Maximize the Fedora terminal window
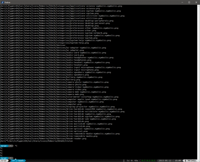 (x=189, y=2)
